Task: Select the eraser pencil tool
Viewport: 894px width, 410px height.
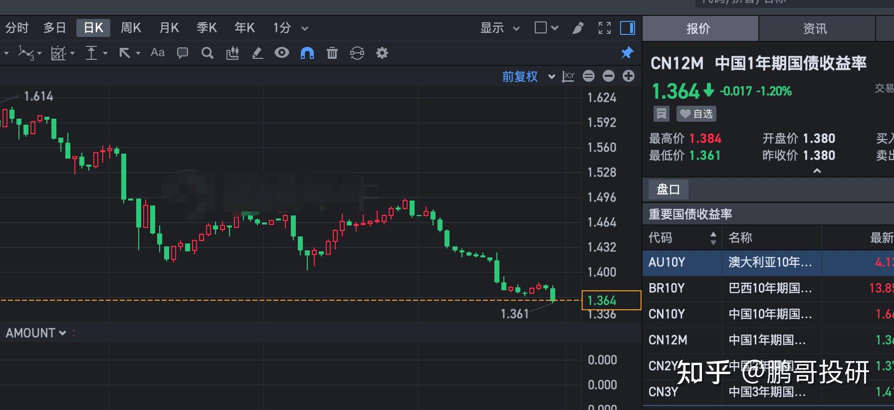Action: pyautogui.click(x=257, y=53)
